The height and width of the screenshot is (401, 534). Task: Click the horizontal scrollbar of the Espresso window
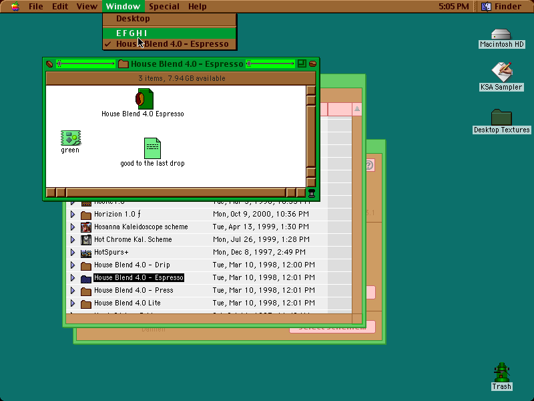point(176,192)
